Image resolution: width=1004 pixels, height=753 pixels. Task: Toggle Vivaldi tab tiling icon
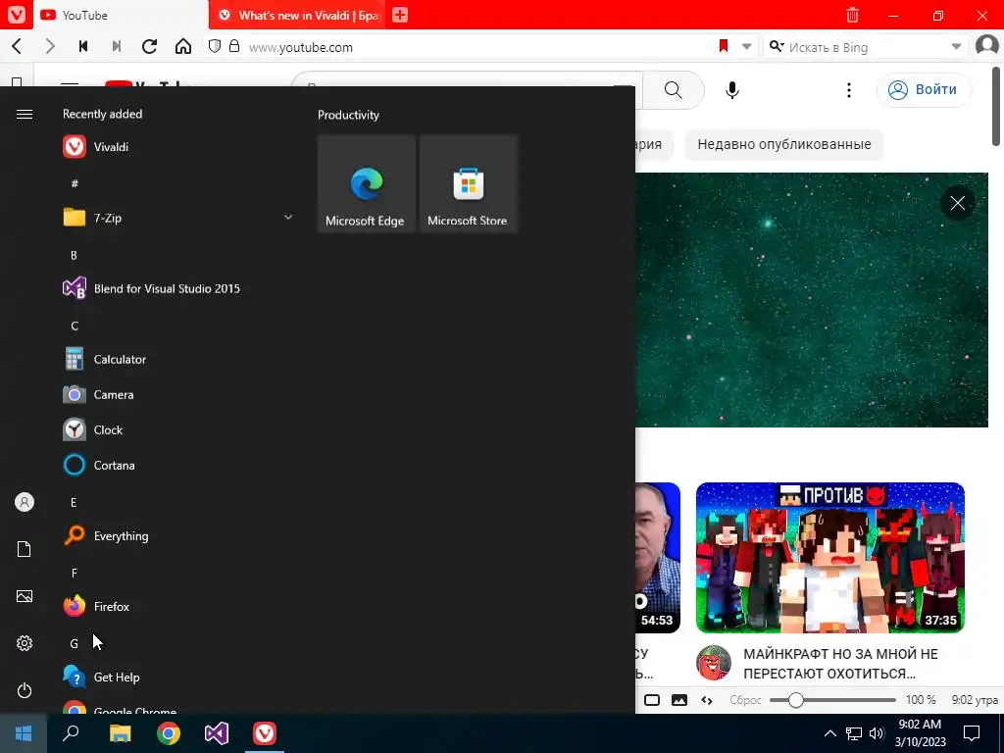pos(652,700)
